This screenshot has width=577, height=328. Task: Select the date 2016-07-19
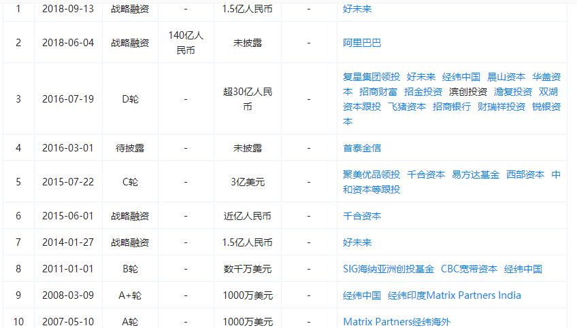(x=68, y=98)
